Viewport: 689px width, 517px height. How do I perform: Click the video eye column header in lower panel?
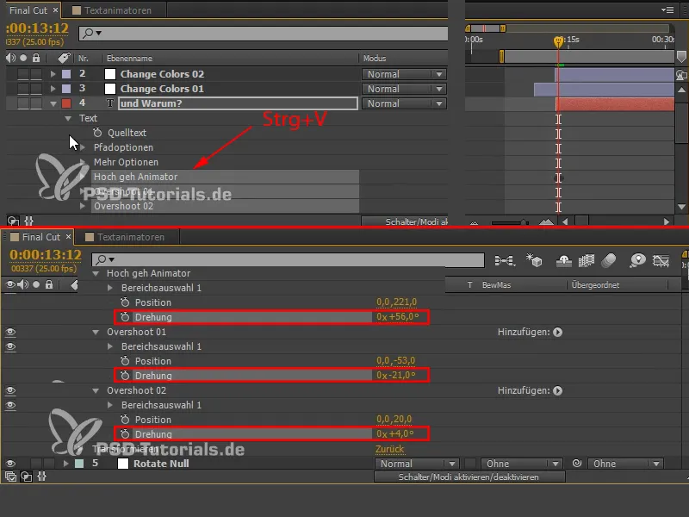click(x=9, y=284)
